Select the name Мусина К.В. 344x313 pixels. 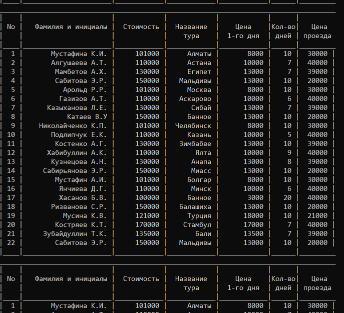(85, 215)
